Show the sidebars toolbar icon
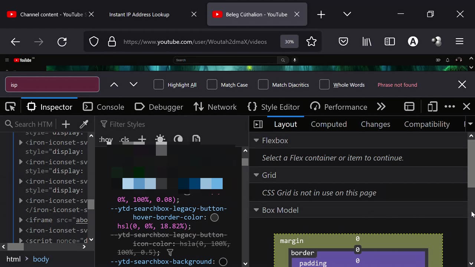 390,42
